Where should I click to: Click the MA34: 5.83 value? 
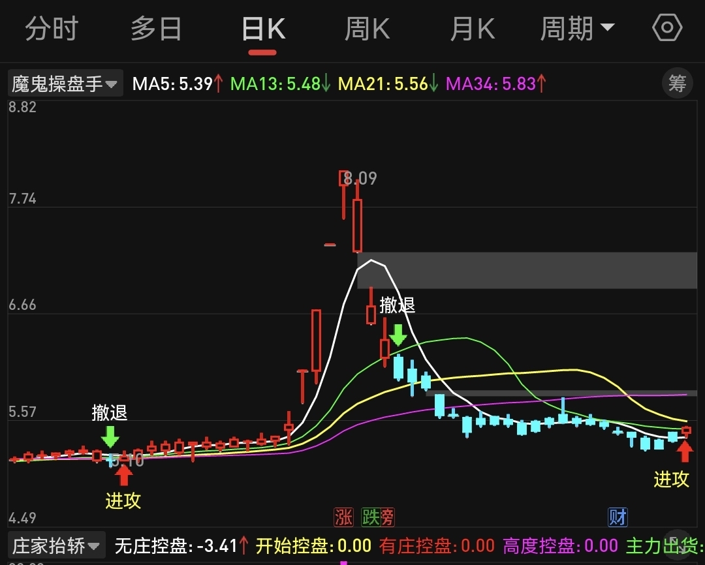[495, 84]
